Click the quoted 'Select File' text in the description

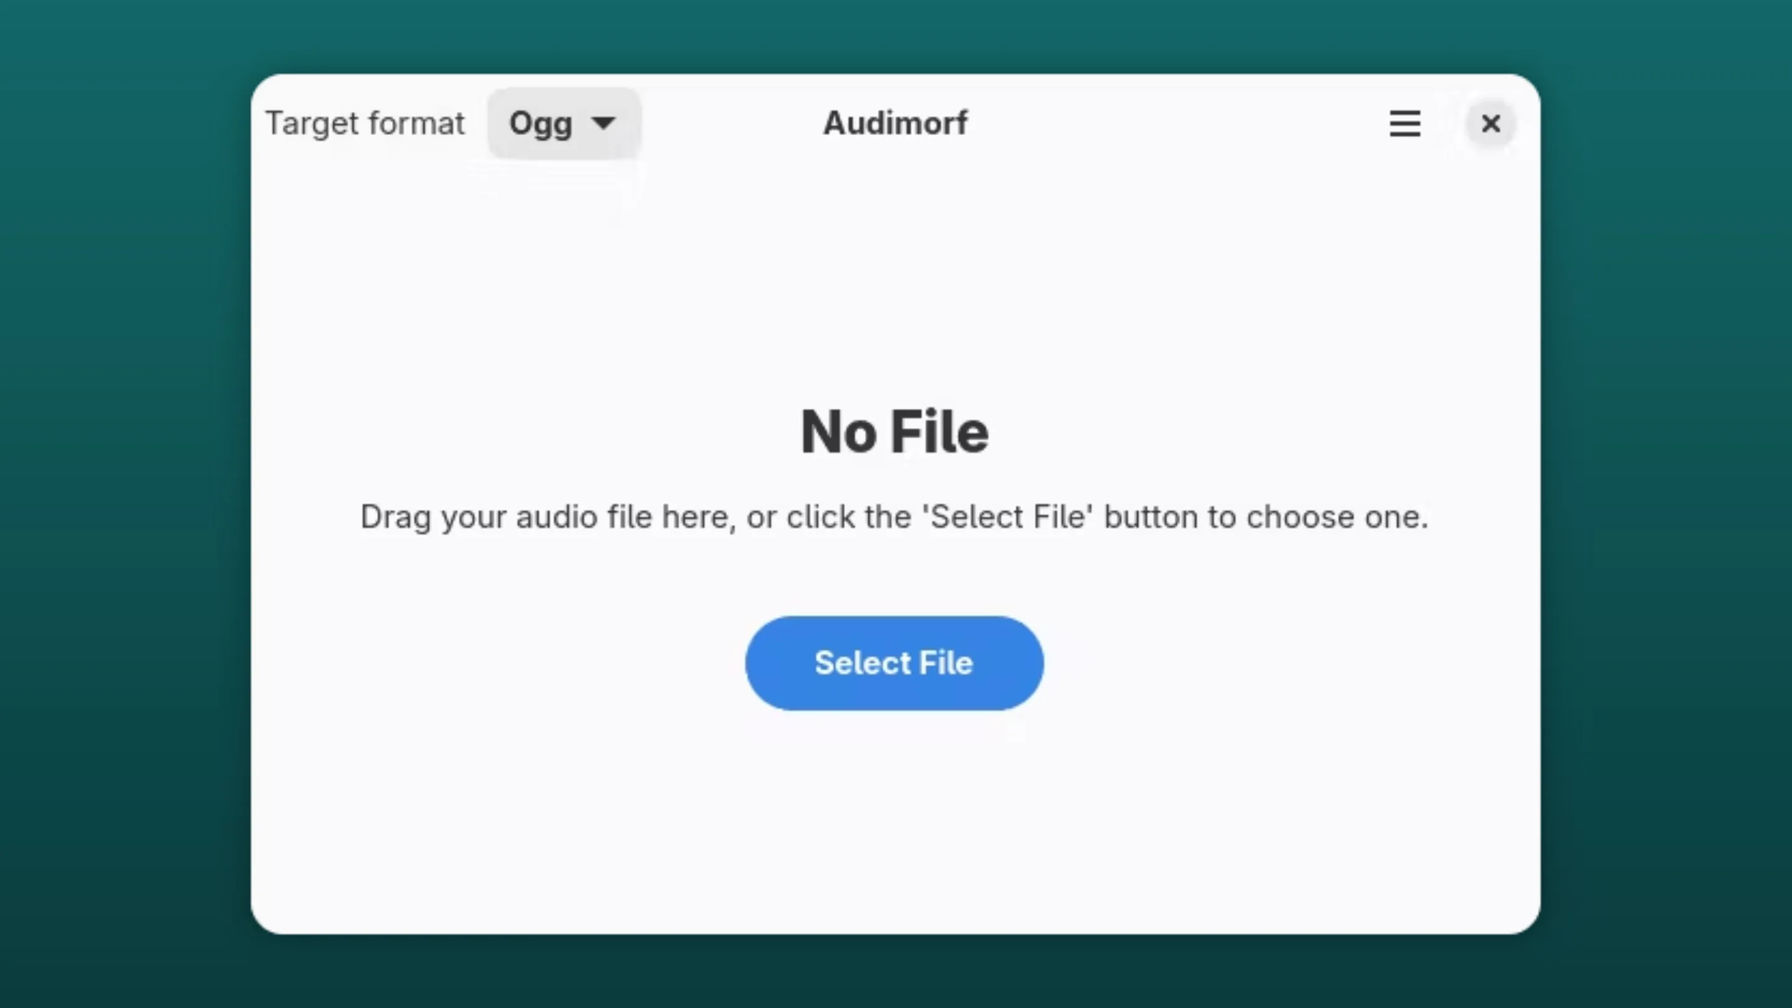[x=1007, y=517]
